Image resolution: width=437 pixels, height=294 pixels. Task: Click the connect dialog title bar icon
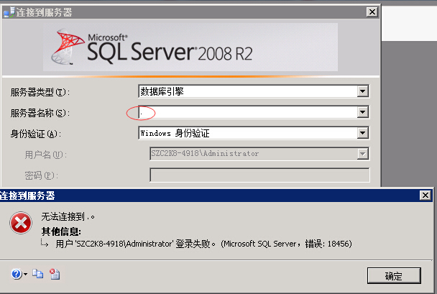click(7, 12)
